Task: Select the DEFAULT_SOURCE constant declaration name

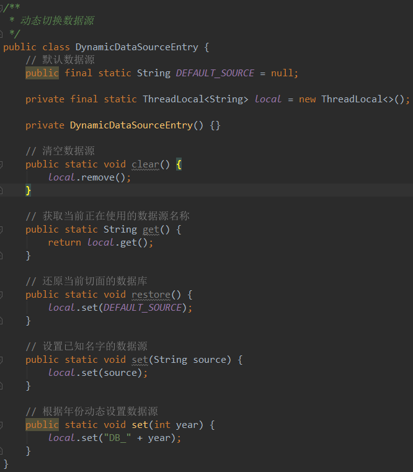Action: (x=215, y=73)
